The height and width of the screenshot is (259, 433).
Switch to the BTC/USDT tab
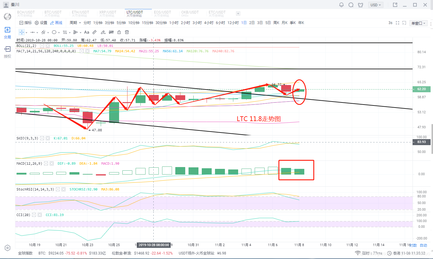tap(53, 14)
